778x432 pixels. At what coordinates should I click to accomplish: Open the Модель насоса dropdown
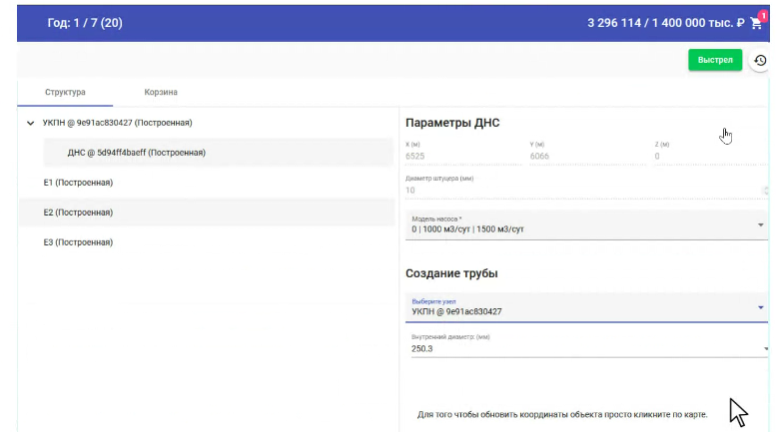click(586, 224)
